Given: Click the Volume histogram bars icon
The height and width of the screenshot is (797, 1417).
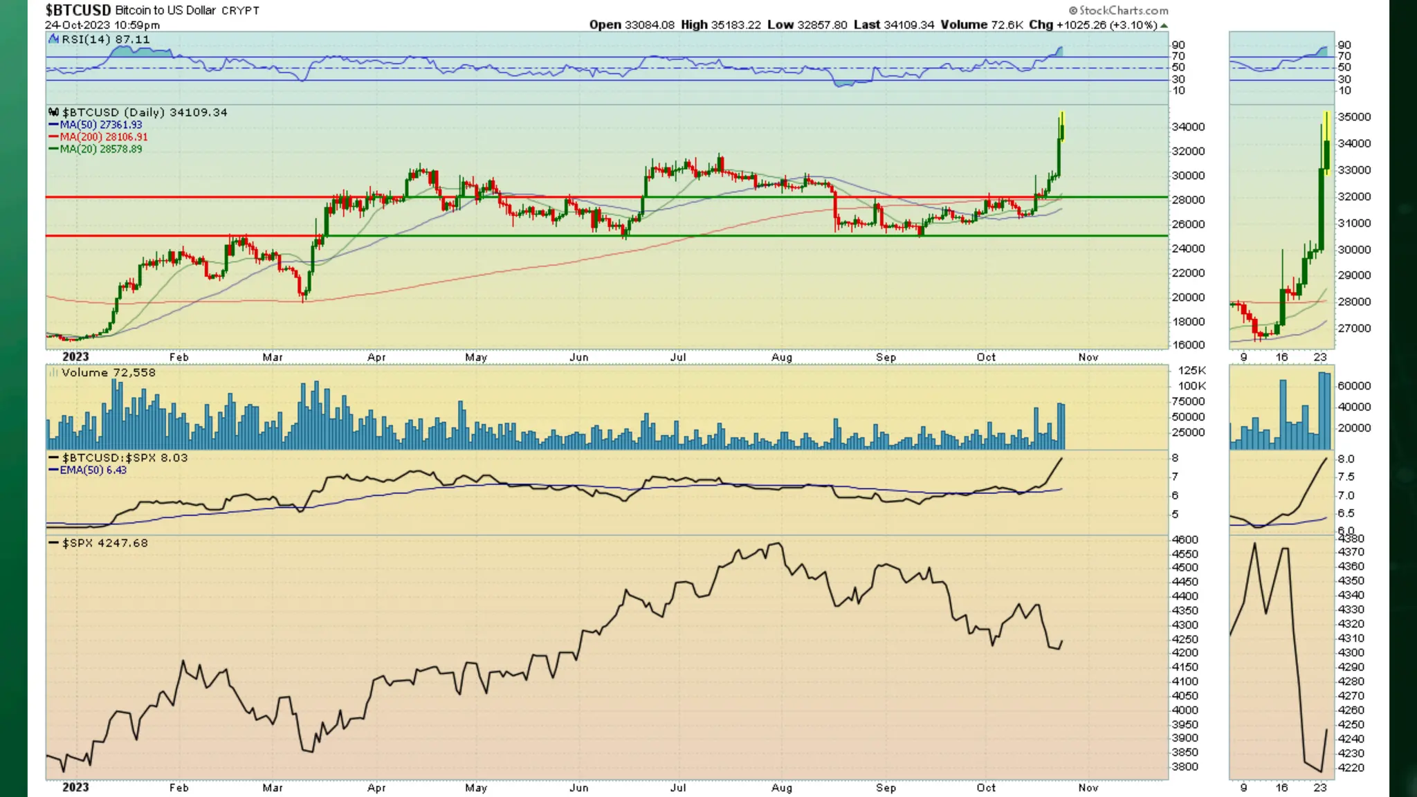Looking at the screenshot, I should click(53, 373).
